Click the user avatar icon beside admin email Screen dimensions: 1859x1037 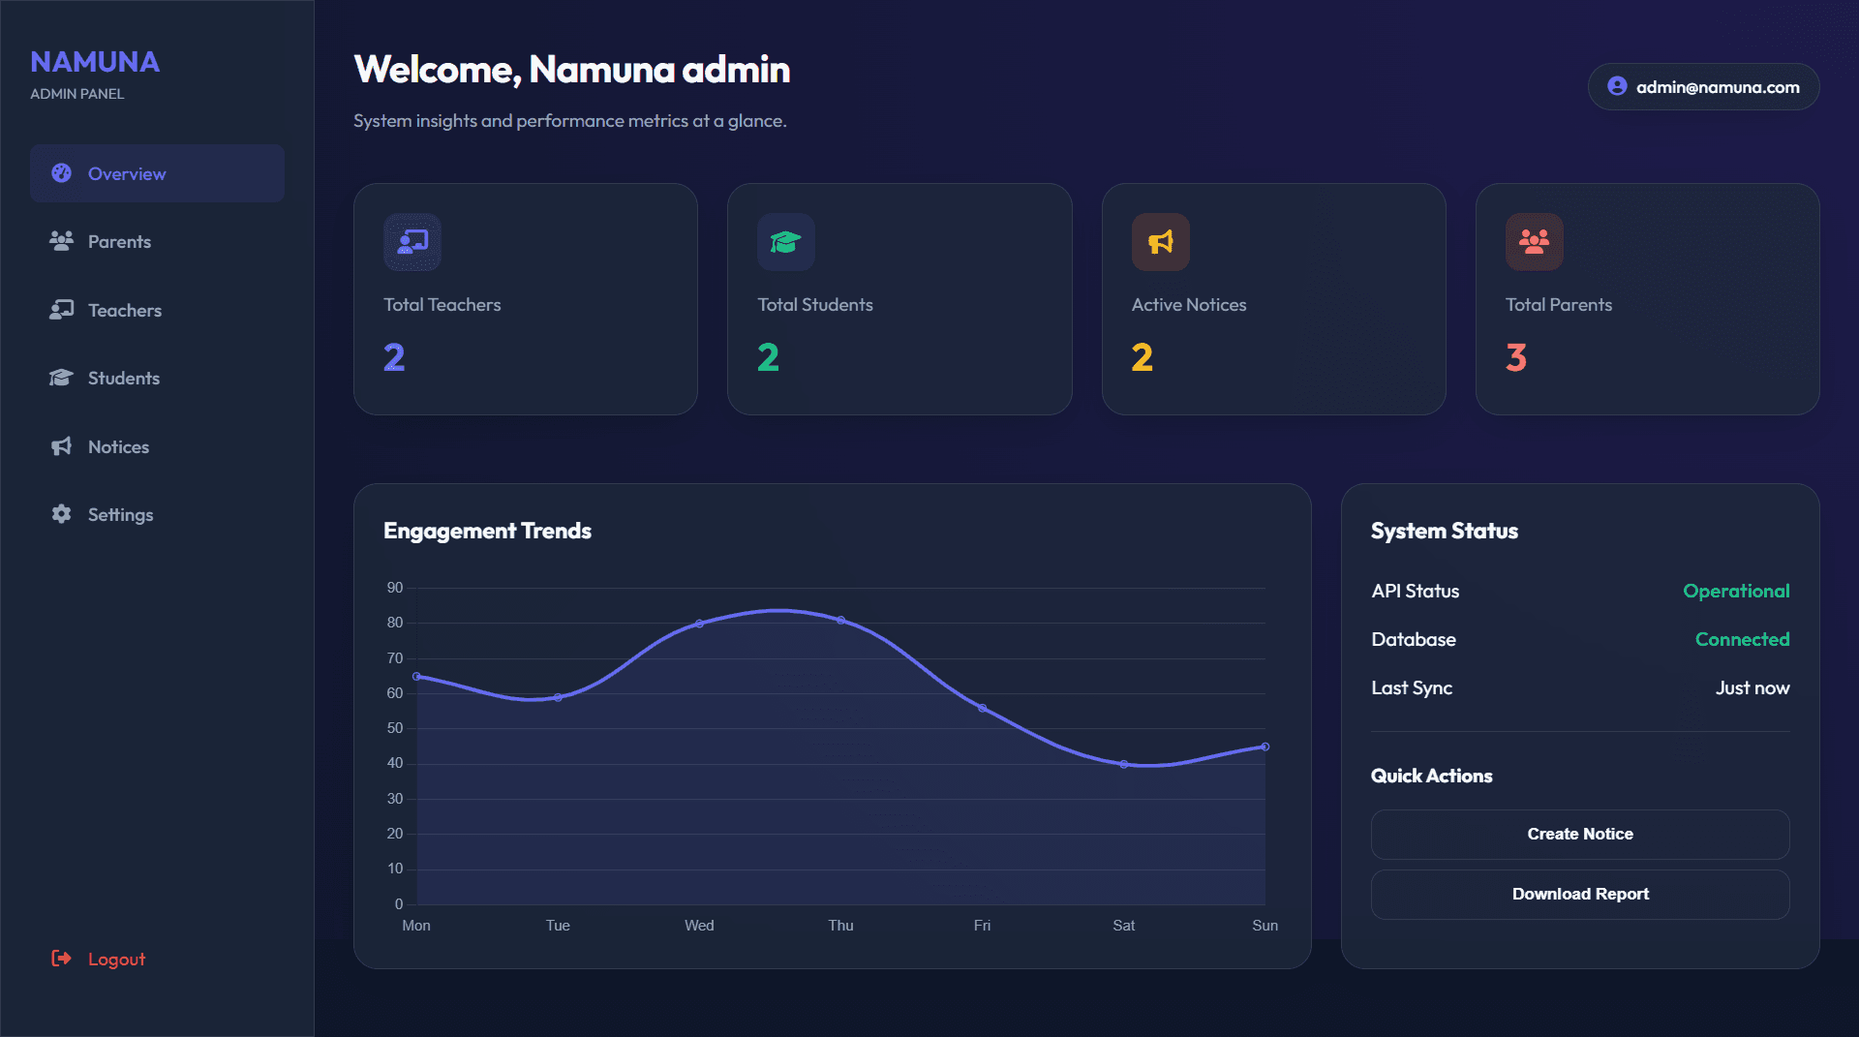(1617, 86)
